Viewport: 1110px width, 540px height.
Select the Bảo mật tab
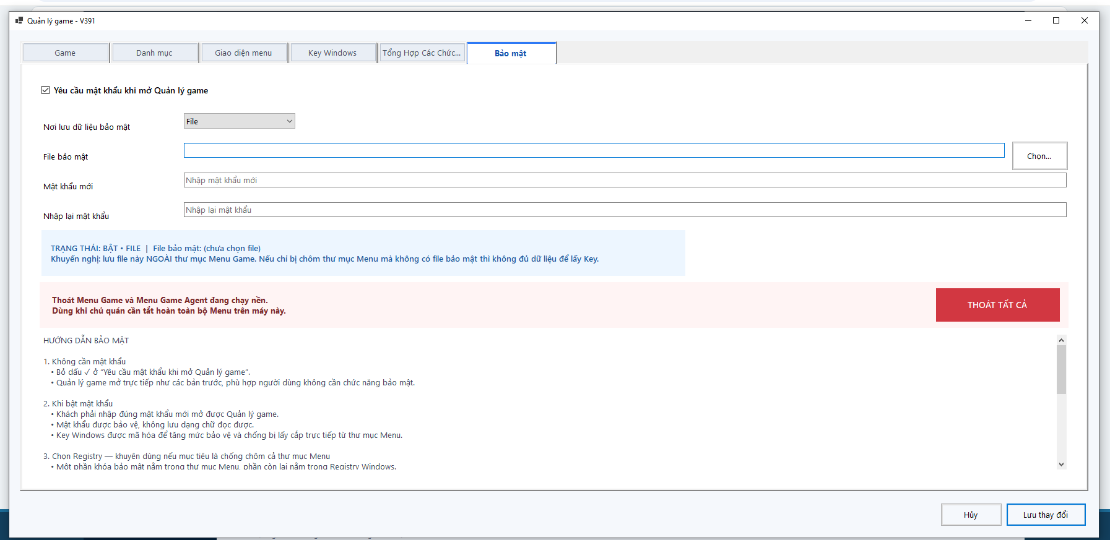[x=511, y=53]
